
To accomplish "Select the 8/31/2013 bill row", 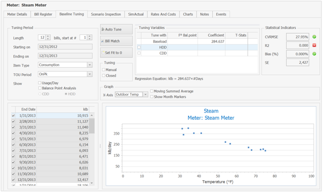I will (x=50, y=156).
